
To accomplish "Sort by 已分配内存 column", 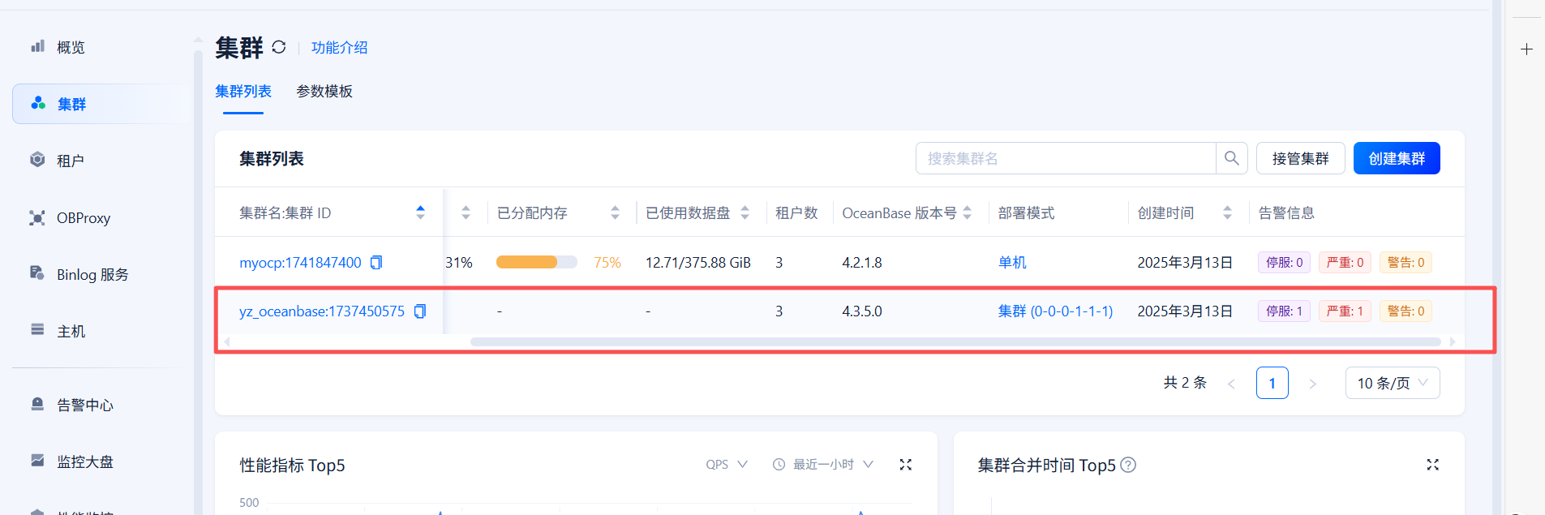I will tap(615, 212).
